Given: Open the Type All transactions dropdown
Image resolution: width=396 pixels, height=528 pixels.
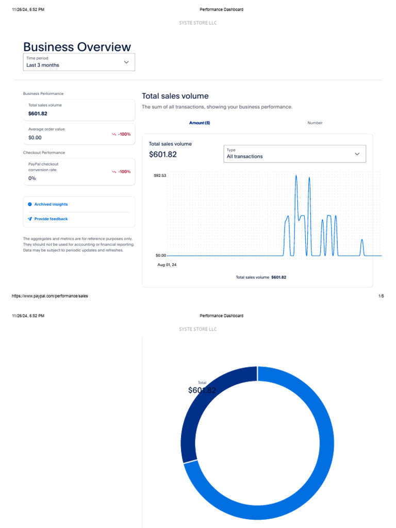Looking at the screenshot, I should pos(294,154).
